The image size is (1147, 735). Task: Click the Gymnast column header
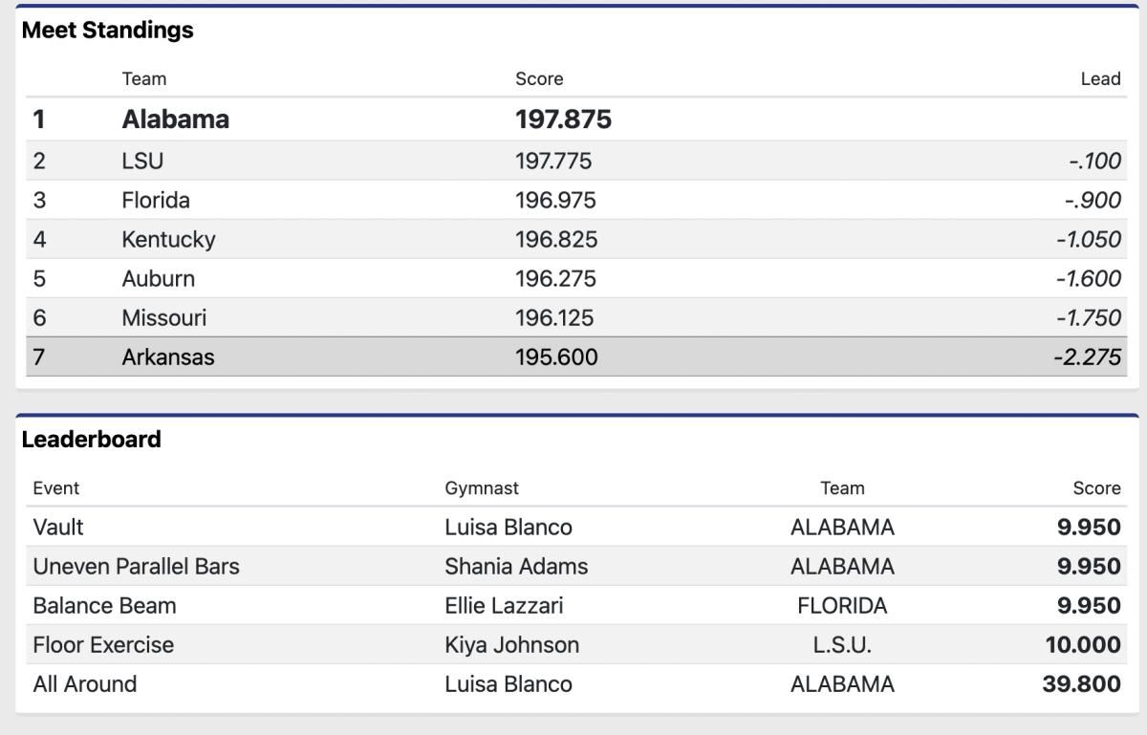[x=482, y=488]
